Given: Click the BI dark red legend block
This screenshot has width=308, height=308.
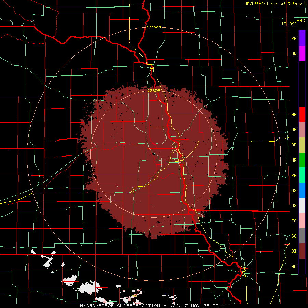Looking at the screenshot, I should 302,251.
